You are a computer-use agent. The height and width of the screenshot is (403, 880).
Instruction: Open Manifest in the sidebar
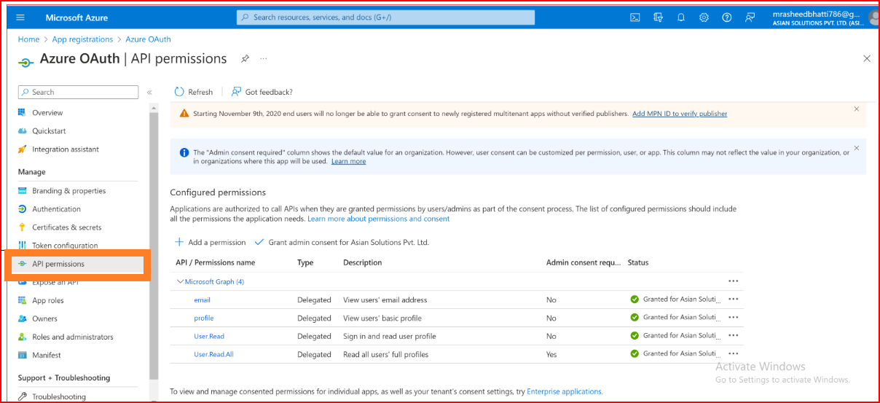pos(47,355)
